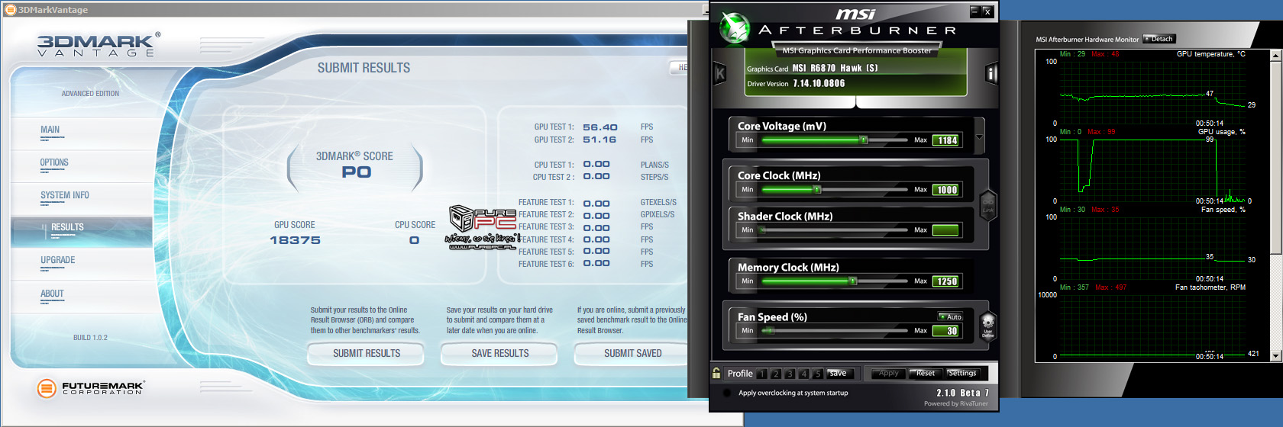Click the 3DMark Vantage title bar icon
The width and height of the screenshot is (1283, 427).
pyautogui.click(x=11, y=10)
